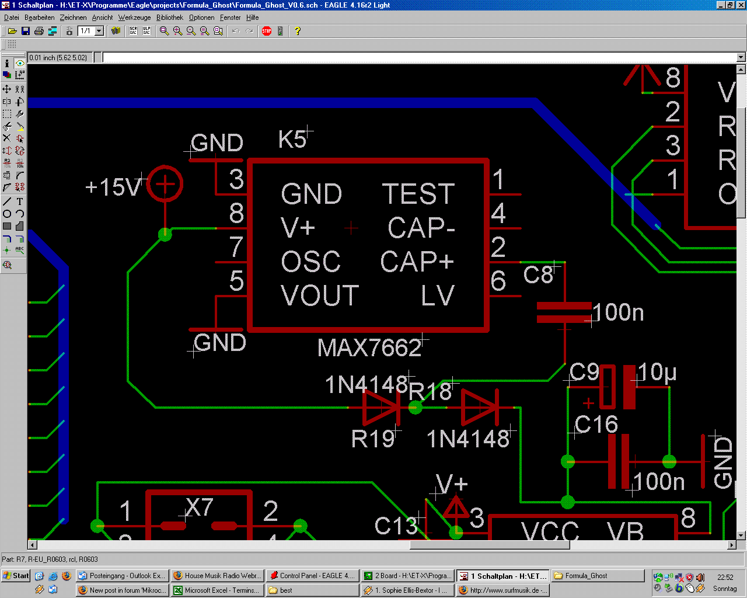Select the Value tool
Screen dimensions: 747x598
20,163
